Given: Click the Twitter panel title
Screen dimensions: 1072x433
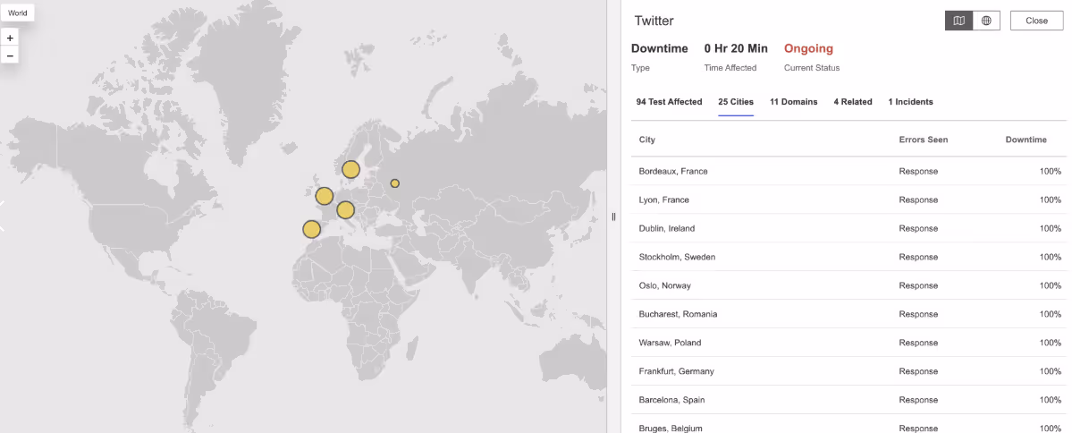Looking at the screenshot, I should pyautogui.click(x=654, y=21).
